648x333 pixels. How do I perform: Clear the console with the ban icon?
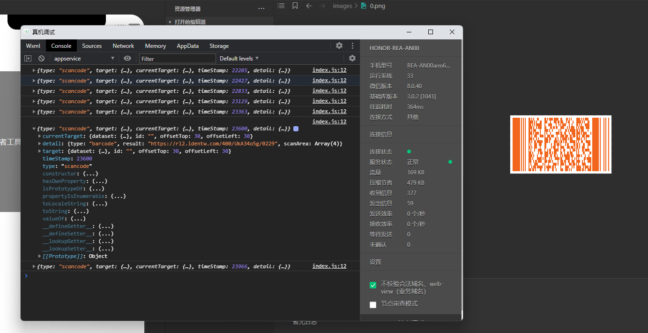(42, 59)
